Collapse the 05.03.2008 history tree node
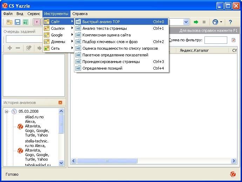The width and height of the screenshot is (242, 182). pyautogui.click(x=7, y=111)
